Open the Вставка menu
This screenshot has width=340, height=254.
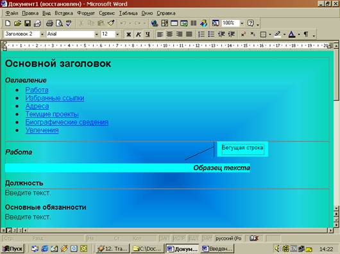coord(64,13)
